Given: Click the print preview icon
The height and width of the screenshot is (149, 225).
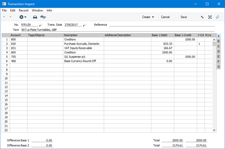Looking at the screenshot, I should coord(43,17).
